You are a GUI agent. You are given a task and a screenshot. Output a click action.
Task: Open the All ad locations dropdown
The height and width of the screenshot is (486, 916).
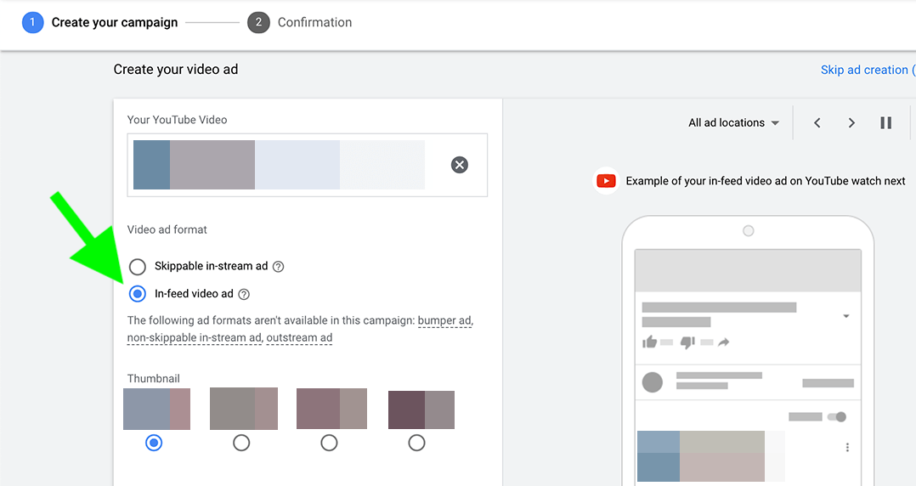click(734, 122)
